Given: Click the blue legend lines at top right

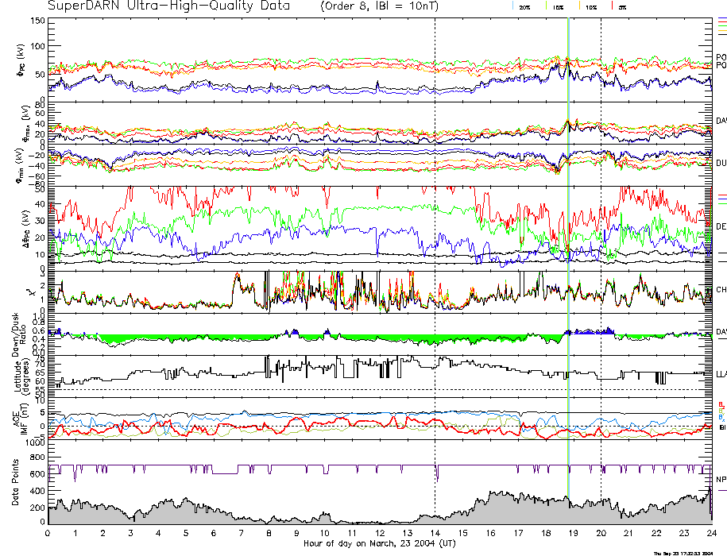Looking at the screenshot, I should (721, 19).
